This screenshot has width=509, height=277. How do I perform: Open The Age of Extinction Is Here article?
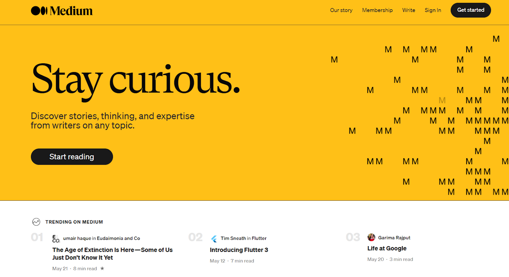113,254
